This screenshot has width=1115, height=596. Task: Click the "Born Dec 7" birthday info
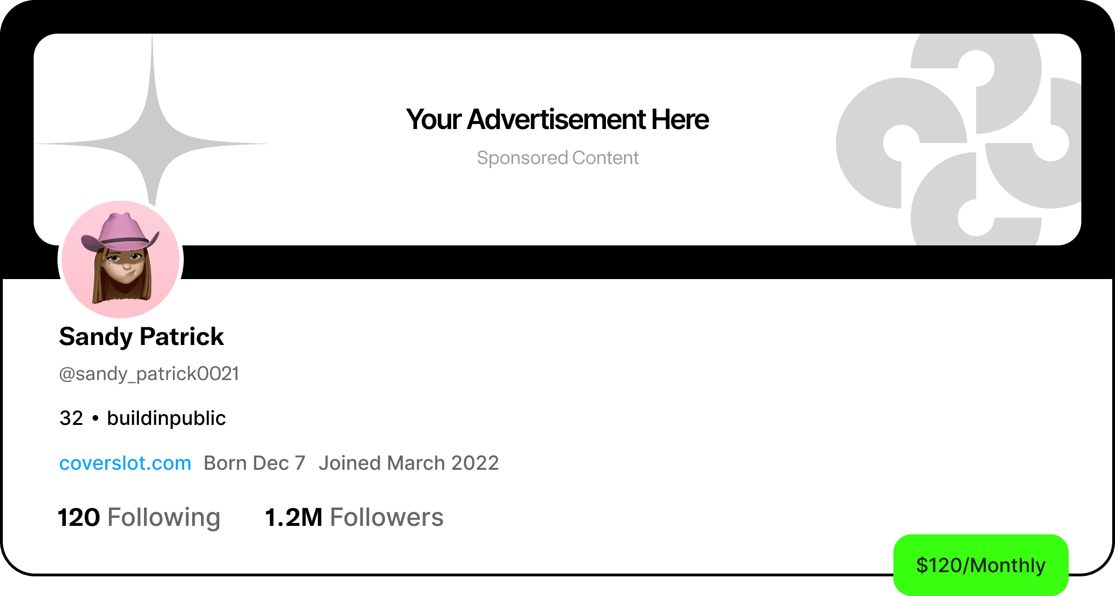[x=254, y=463]
